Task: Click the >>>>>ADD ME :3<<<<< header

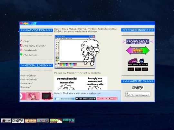Action: coord(138,81)
